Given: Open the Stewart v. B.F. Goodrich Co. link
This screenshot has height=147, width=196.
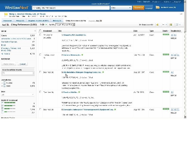Looking at the screenshot, I should click(75, 35).
